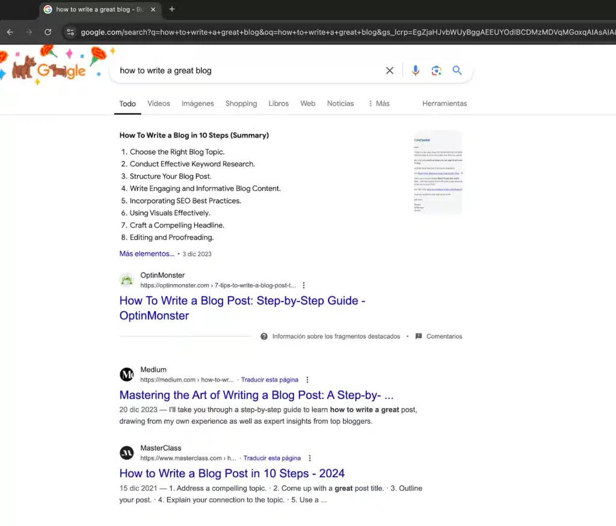
Task: Click the medium.com URL breadcrumb
Action: click(x=186, y=380)
